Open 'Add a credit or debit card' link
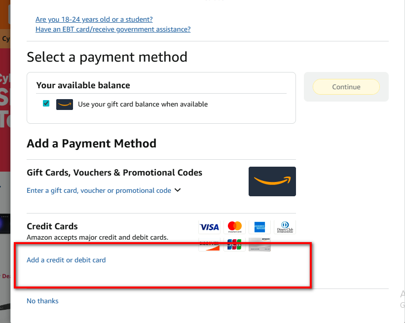This screenshot has width=405, height=323. [x=66, y=260]
